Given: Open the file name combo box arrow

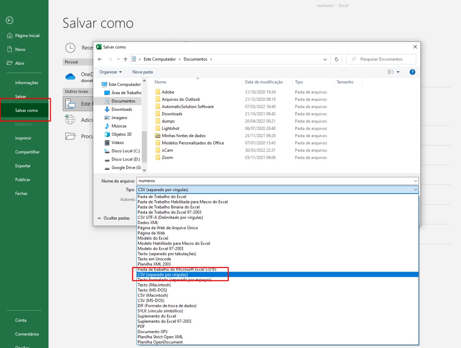Looking at the screenshot, I should [x=416, y=181].
